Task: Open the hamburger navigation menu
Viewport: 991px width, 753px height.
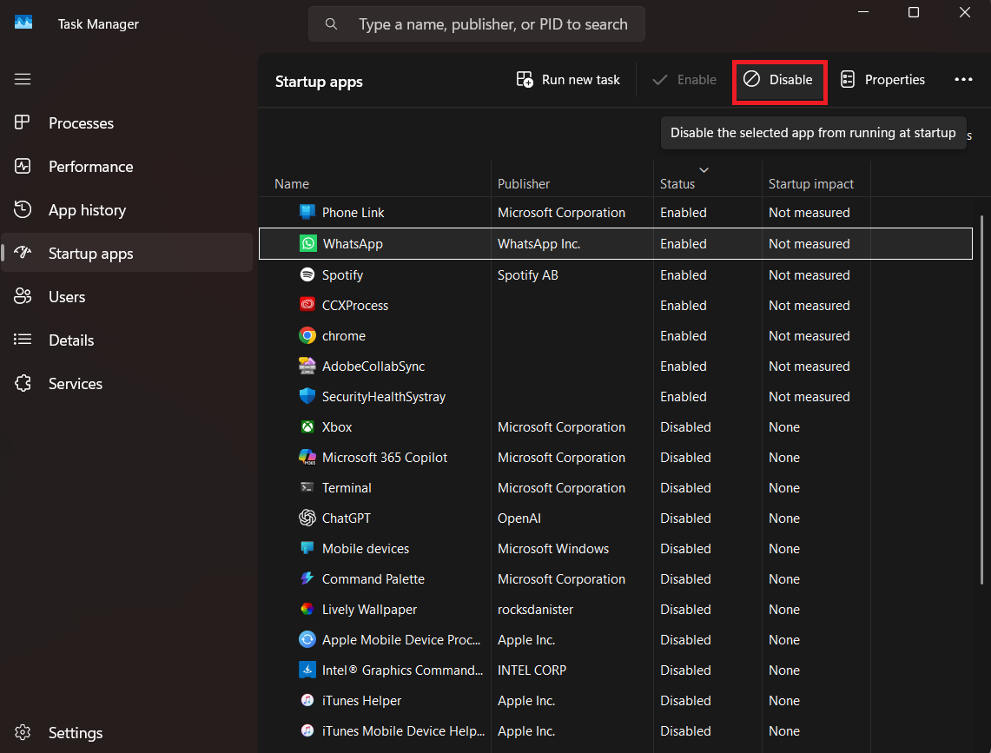Action: (23, 79)
